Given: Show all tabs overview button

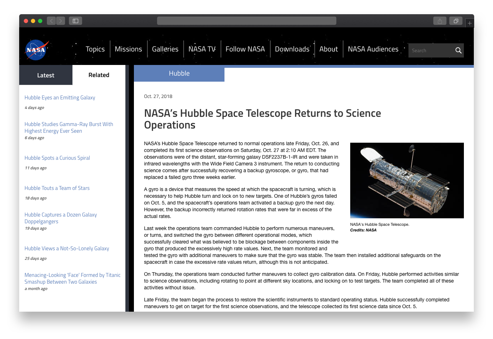Looking at the screenshot, I should point(456,21).
